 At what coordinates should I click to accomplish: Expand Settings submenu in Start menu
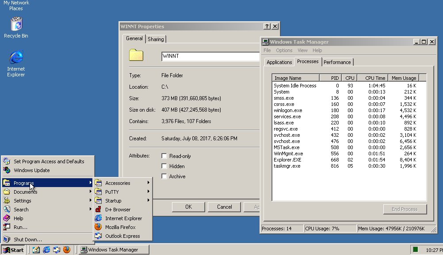click(47, 201)
